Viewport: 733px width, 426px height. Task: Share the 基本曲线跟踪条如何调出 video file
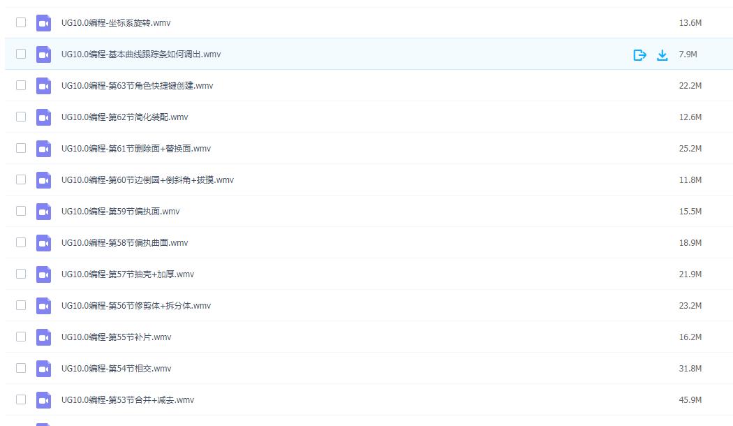[x=639, y=54]
